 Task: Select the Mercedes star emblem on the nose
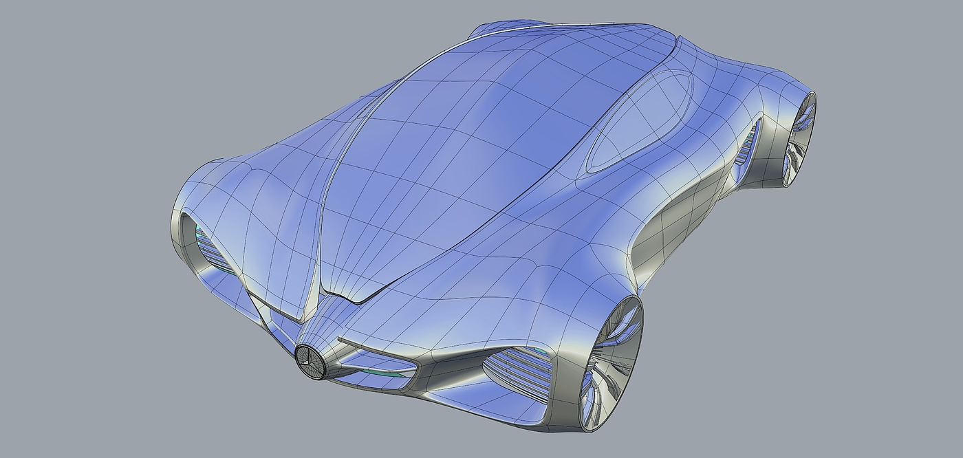pyautogui.click(x=310, y=361)
